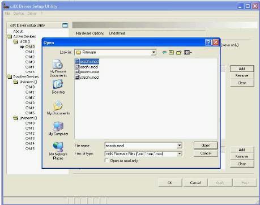Screen dimensions: 260x205
Task: Select the s3scifx.mod file
Action: click(x=87, y=77)
